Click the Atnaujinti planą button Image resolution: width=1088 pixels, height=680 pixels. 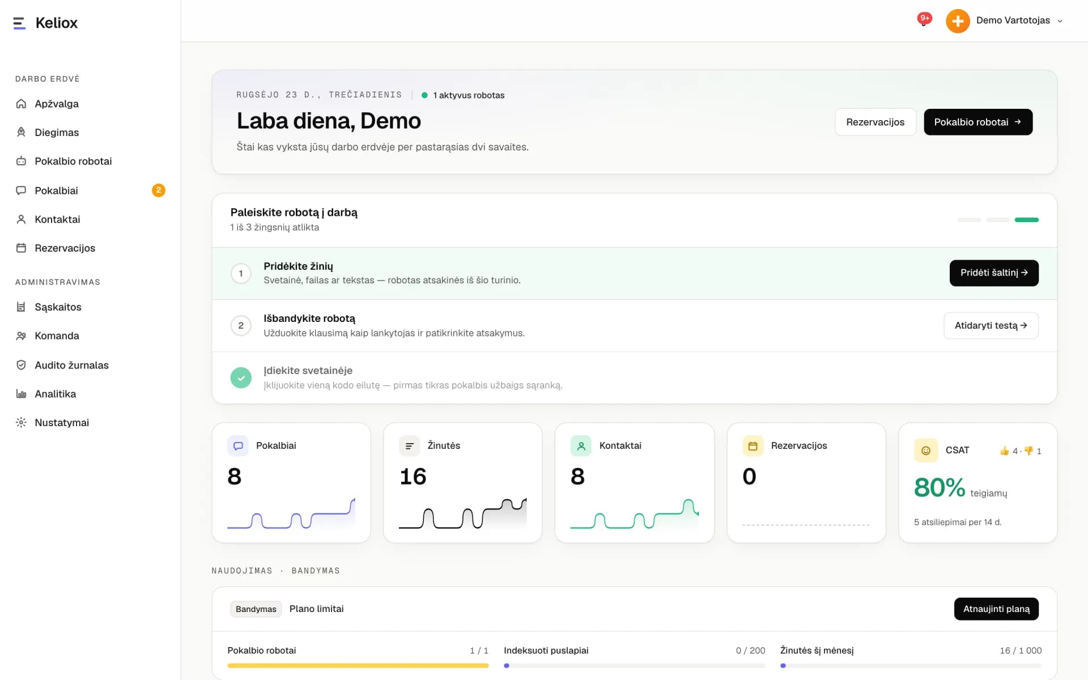click(996, 609)
